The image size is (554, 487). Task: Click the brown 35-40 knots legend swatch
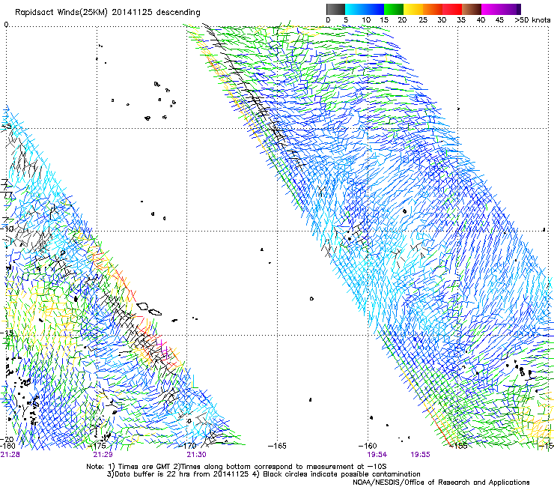pyautogui.click(x=472, y=9)
